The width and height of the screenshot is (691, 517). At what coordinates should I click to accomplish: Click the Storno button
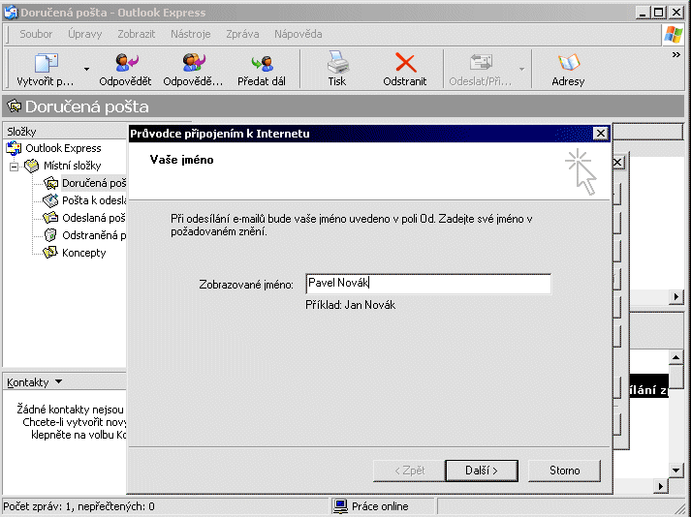[564, 471]
